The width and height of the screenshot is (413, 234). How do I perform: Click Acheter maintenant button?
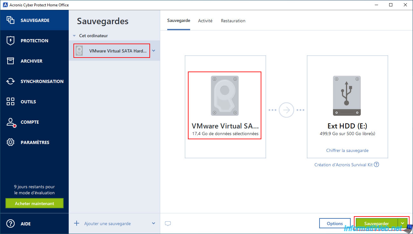[34, 203]
